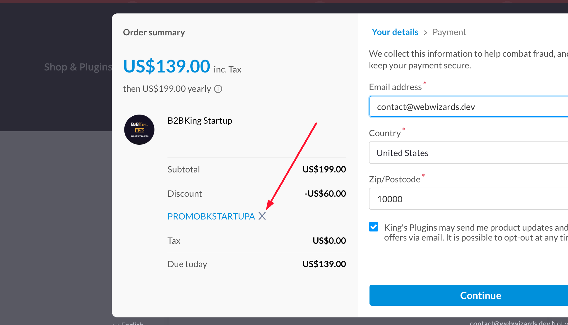Click the Email address input field

tap(468, 107)
